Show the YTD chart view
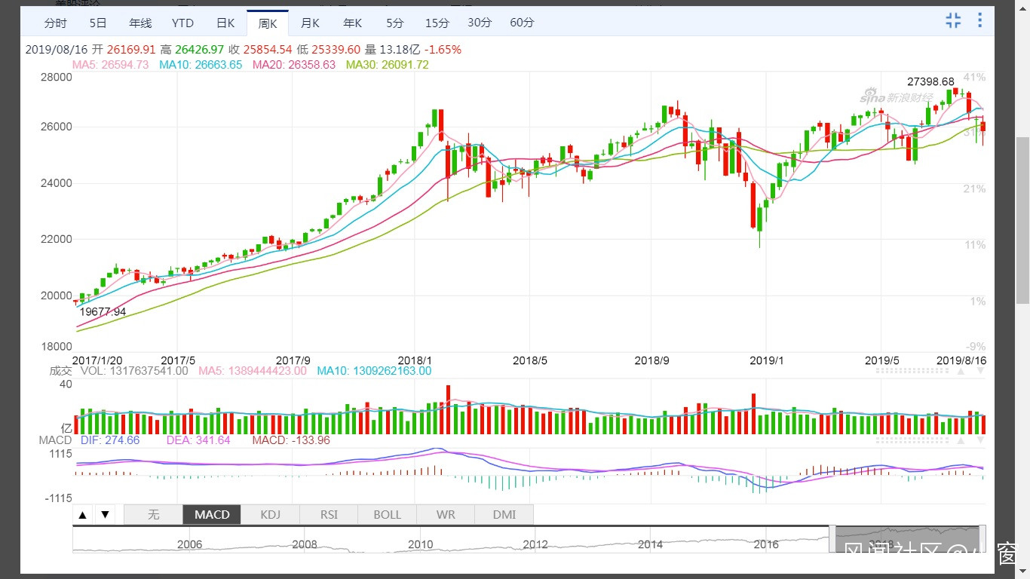 [x=182, y=23]
